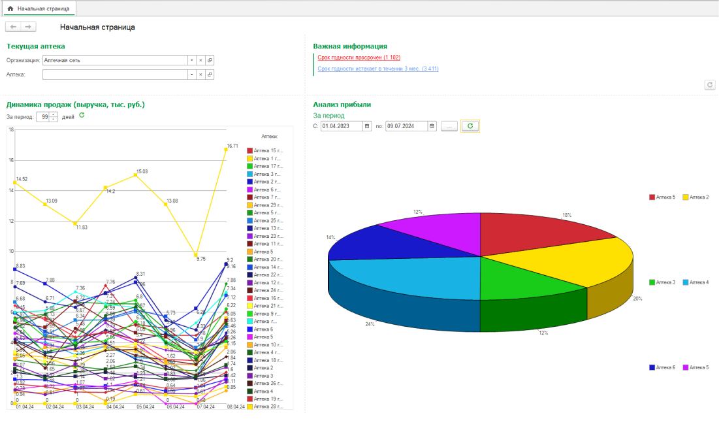The height and width of the screenshot is (432, 719).
Task: Expand the Организация dropdown list
Action: (191, 60)
